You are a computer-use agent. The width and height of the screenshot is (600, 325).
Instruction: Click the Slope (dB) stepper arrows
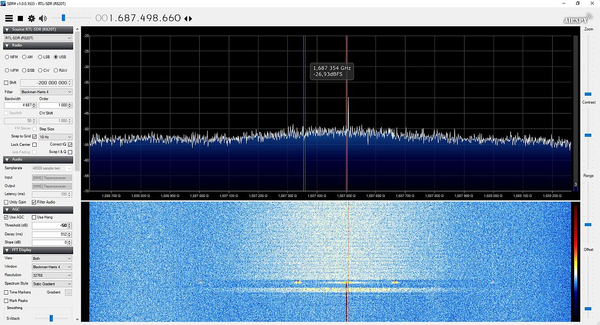tap(70, 242)
